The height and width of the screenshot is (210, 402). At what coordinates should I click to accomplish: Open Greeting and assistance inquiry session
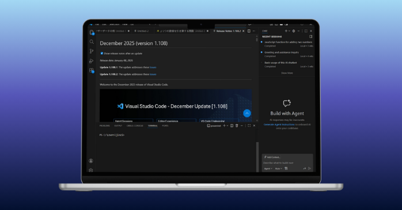tap(287, 54)
